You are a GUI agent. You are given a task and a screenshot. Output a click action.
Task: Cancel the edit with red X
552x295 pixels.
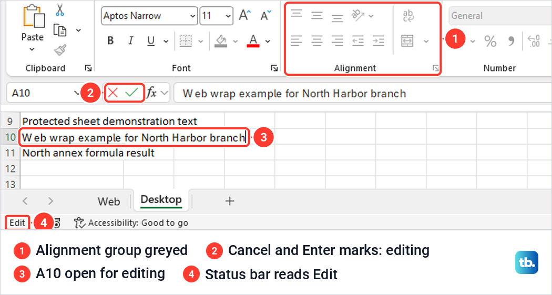113,93
